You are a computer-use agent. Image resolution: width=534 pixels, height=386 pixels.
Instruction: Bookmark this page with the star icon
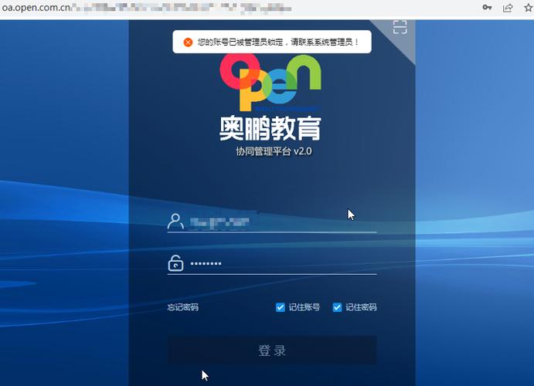(x=529, y=8)
